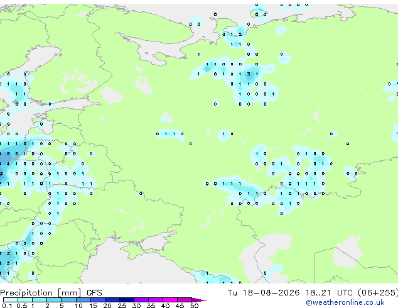Click the 40–45 mm bright magenta swatch
The height and width of the screenshot is (308, 398).
(x=170, y=300)
